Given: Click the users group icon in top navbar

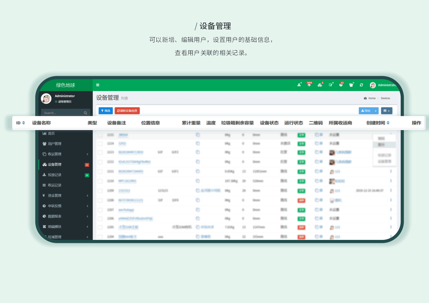Looking at the screenshot, I should [351, 85].
